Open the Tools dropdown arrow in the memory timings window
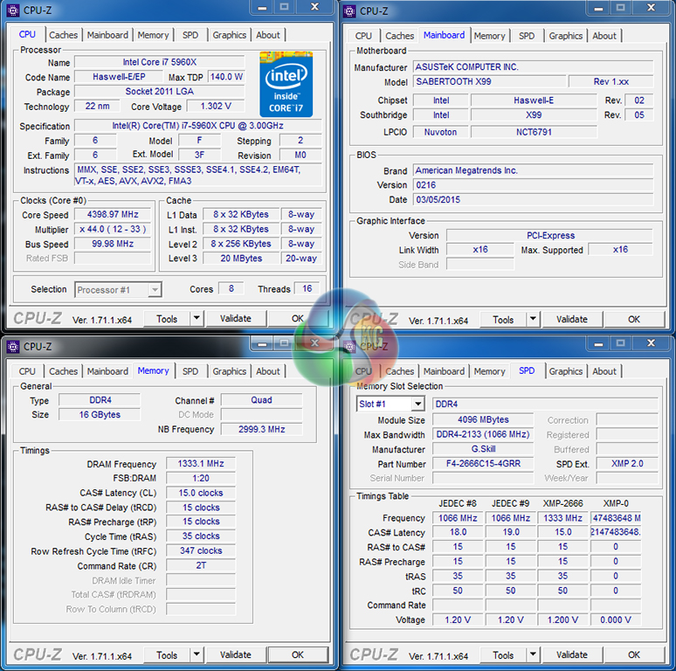676x671 pixels. (196, 655)
